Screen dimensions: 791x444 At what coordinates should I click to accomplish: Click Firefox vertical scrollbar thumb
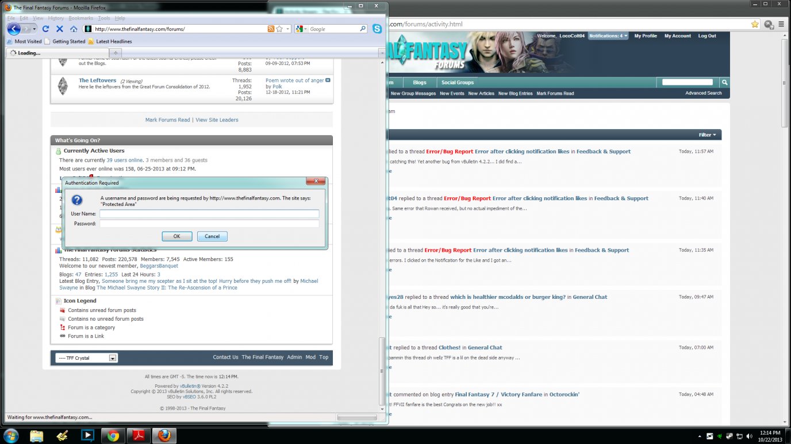point(382,371)
